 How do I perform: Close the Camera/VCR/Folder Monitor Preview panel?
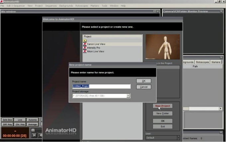[x=221, y=11]
